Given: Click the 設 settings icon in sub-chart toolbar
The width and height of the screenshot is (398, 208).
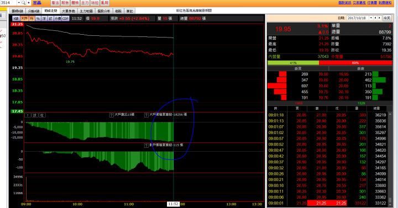Looking at the screenshot, I should pyautogui.click(x=35, y=115).
